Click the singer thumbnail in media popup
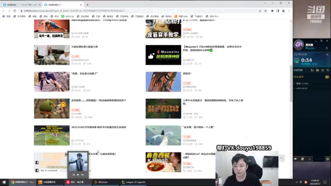The width and height of the screenshot is (331, 186). coord(78,162)
